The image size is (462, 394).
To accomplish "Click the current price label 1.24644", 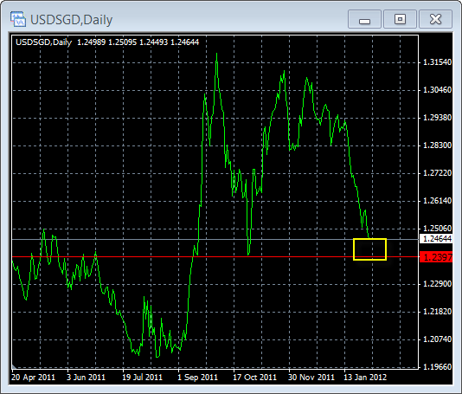I will pyautogui.click(x=436, y=239).
